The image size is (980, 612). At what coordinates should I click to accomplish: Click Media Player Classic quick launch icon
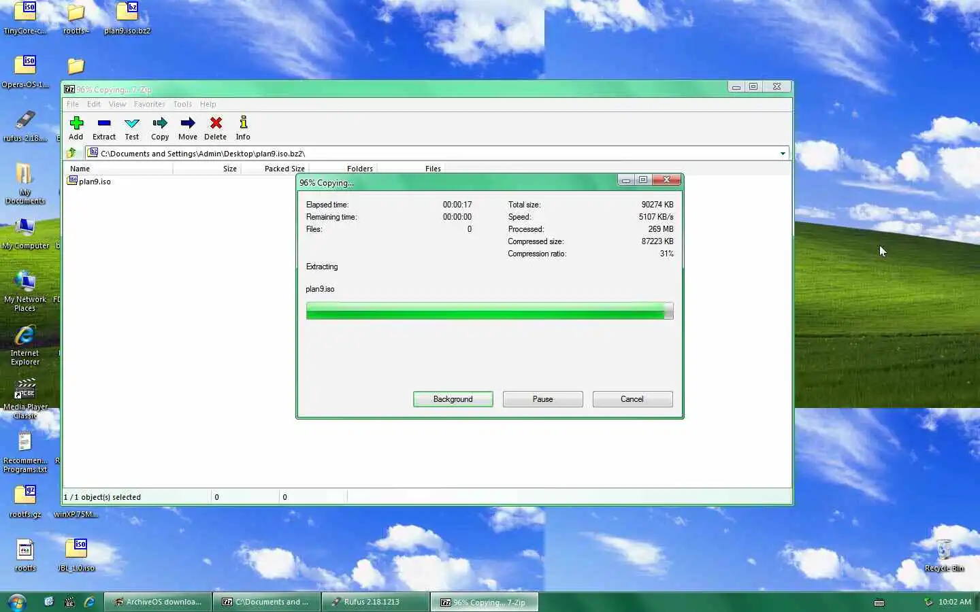pos(69,602)
